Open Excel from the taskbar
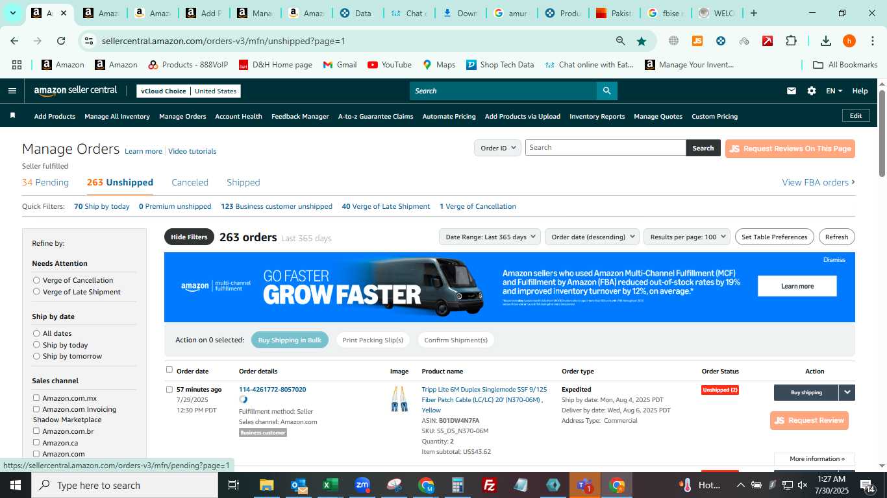Image resolution: width=887 pixels, height=498 pixels. click(x=331, y=485)
